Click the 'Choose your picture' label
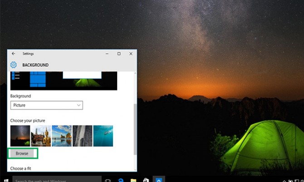 click(x=28, y=121)
